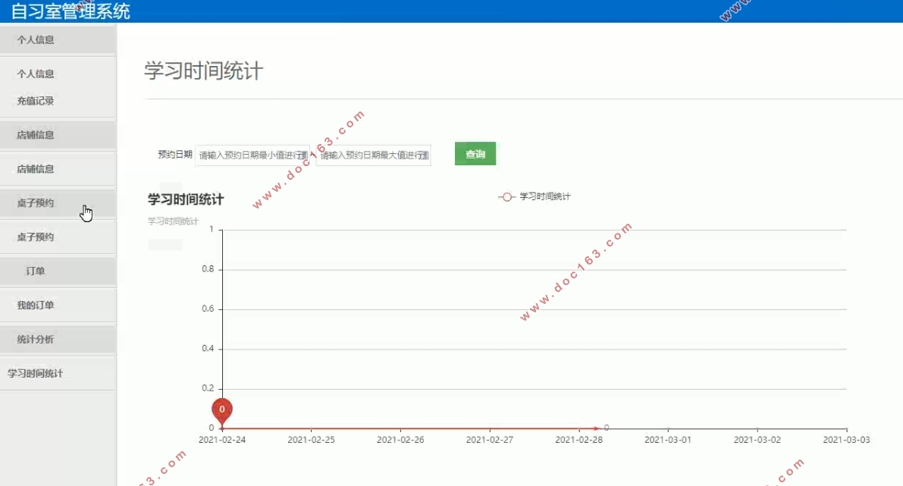Click the 0.4 y-axis value
The width and height of the screenshot is (903, 486).
(x=208, y=348)
